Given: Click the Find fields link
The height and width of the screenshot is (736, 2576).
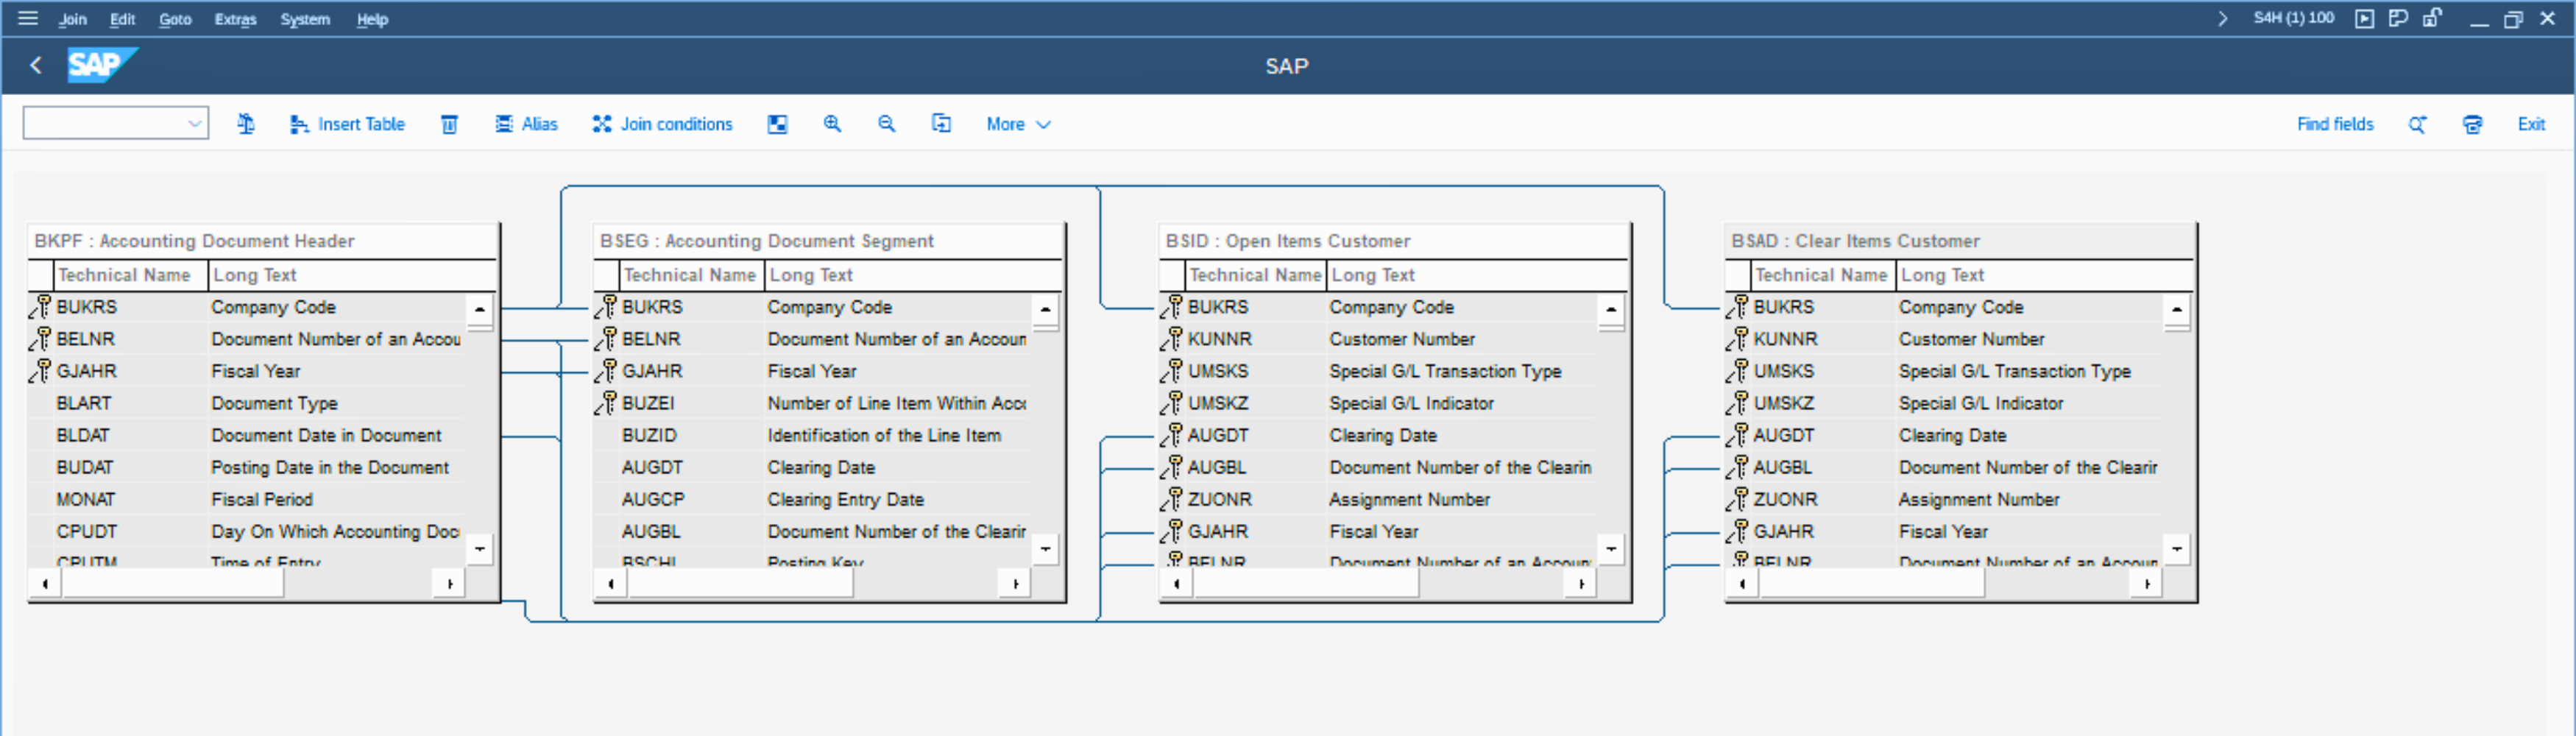Looking at the screenshot, I should point(2334,124).
